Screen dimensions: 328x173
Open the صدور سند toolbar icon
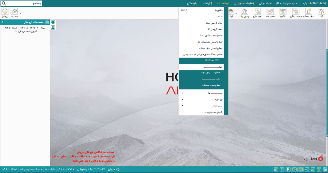pyautogui.click(x=270, y=13)
